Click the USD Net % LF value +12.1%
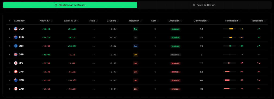 pyautogui.click(x=46, y=29)
